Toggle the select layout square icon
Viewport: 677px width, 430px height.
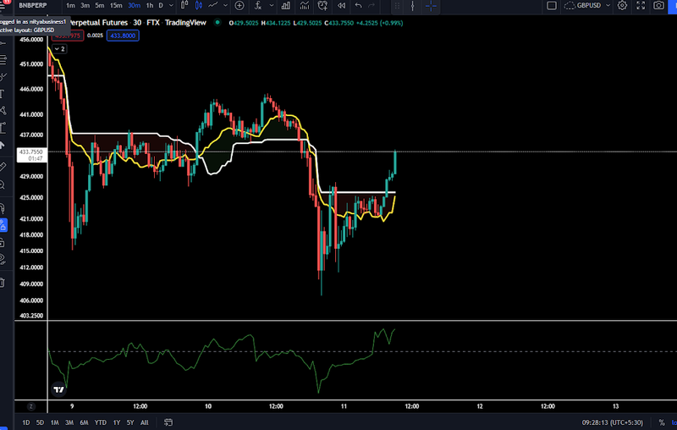pos(552,6)
